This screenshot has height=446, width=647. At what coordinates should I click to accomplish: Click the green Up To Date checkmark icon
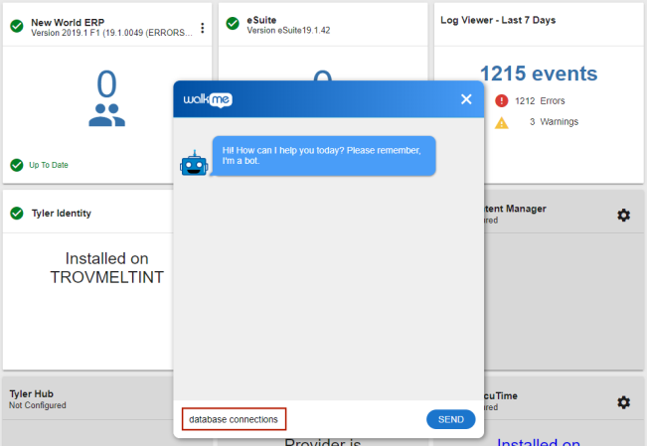pyautogui.click(x=17, y=165)
